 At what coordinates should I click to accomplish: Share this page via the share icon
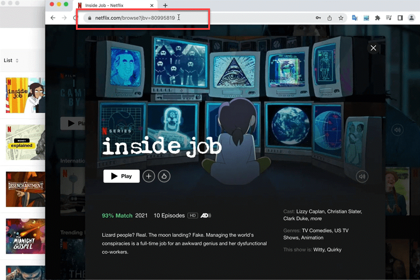(x=329, y=18)
